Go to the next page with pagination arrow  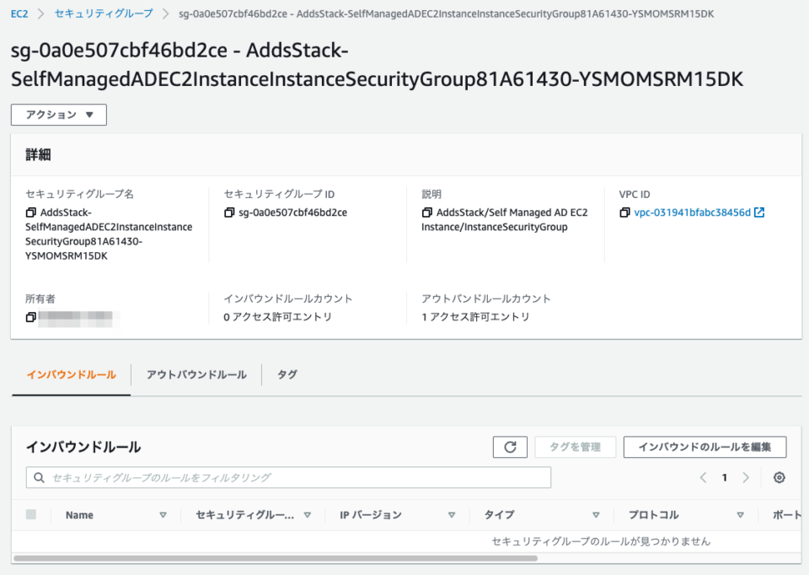(x=746, y=477)
